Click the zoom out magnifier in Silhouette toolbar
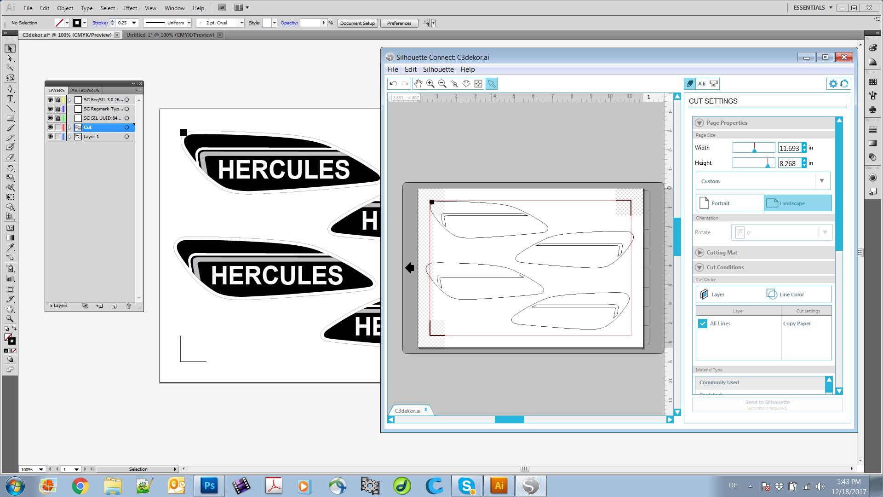Viewport: 883px width, 497px height. point(442,84)
